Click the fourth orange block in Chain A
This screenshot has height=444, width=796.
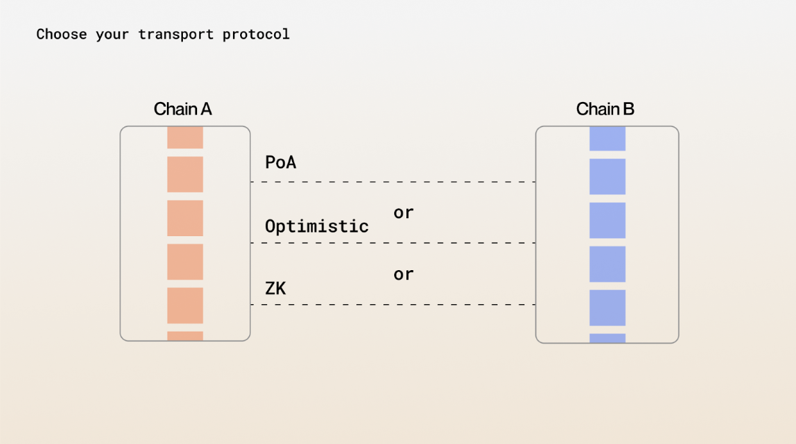tap(185, 262)
